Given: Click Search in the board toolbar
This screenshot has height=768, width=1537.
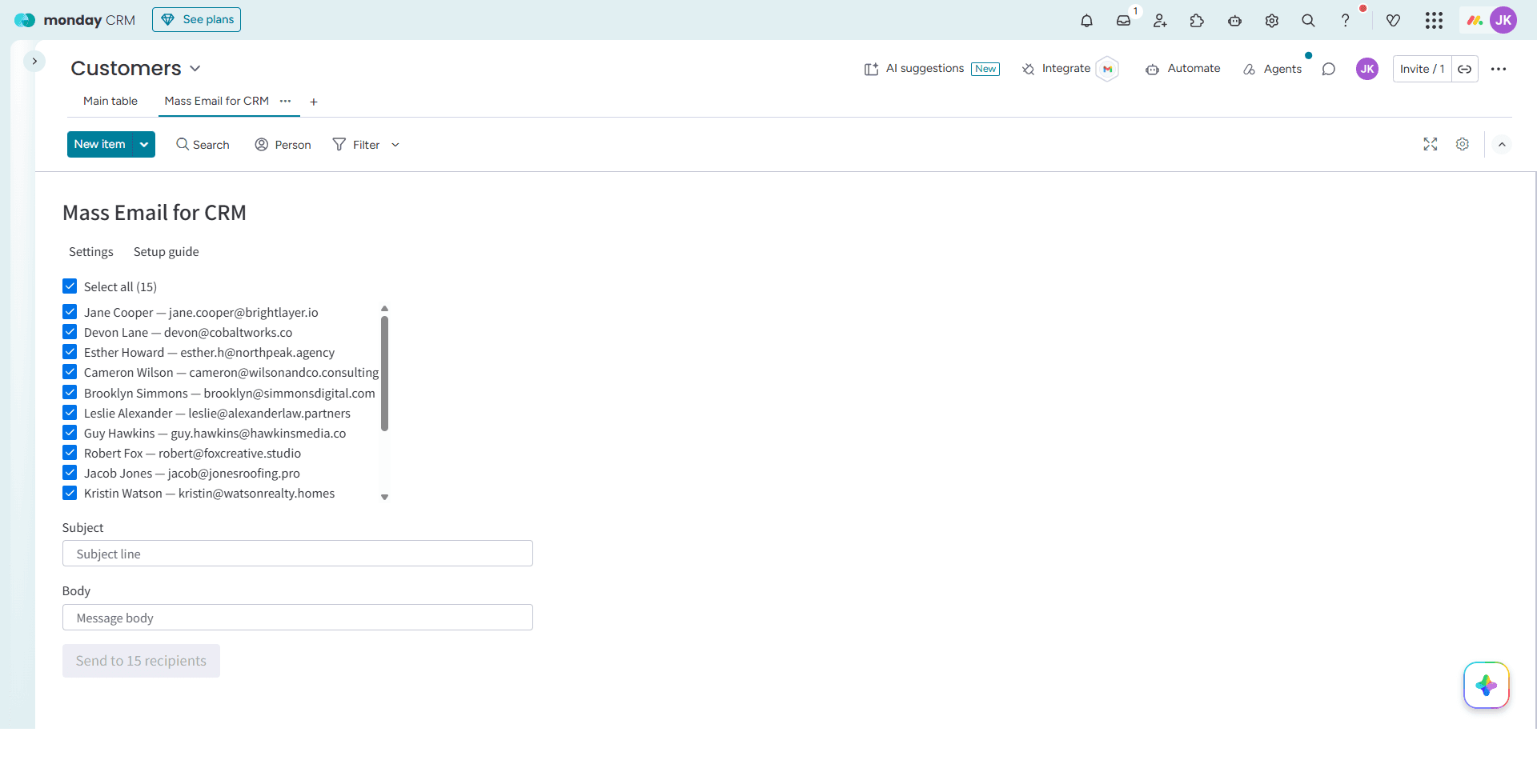Looking at the screenshot, I should coord(203,145).
